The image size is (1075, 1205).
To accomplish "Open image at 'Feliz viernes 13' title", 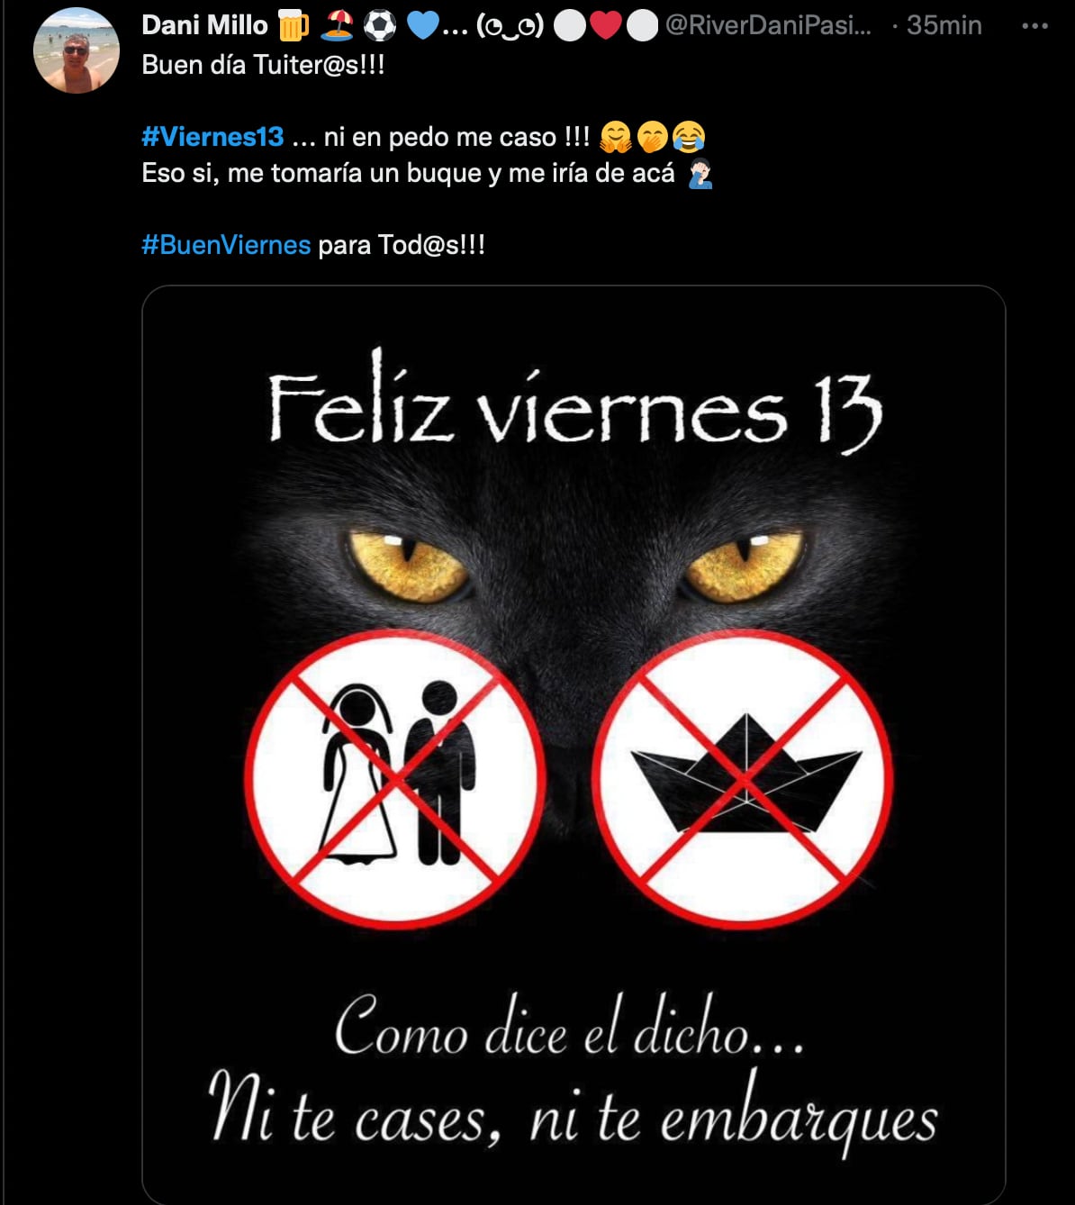I will (x=574, y=403).
